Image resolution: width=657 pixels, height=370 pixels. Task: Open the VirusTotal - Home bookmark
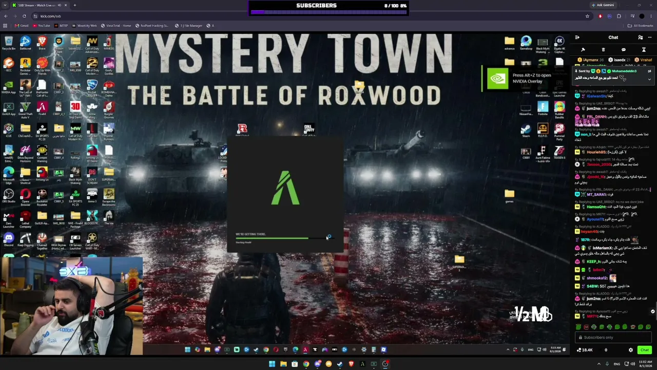(x=116, y=26)
